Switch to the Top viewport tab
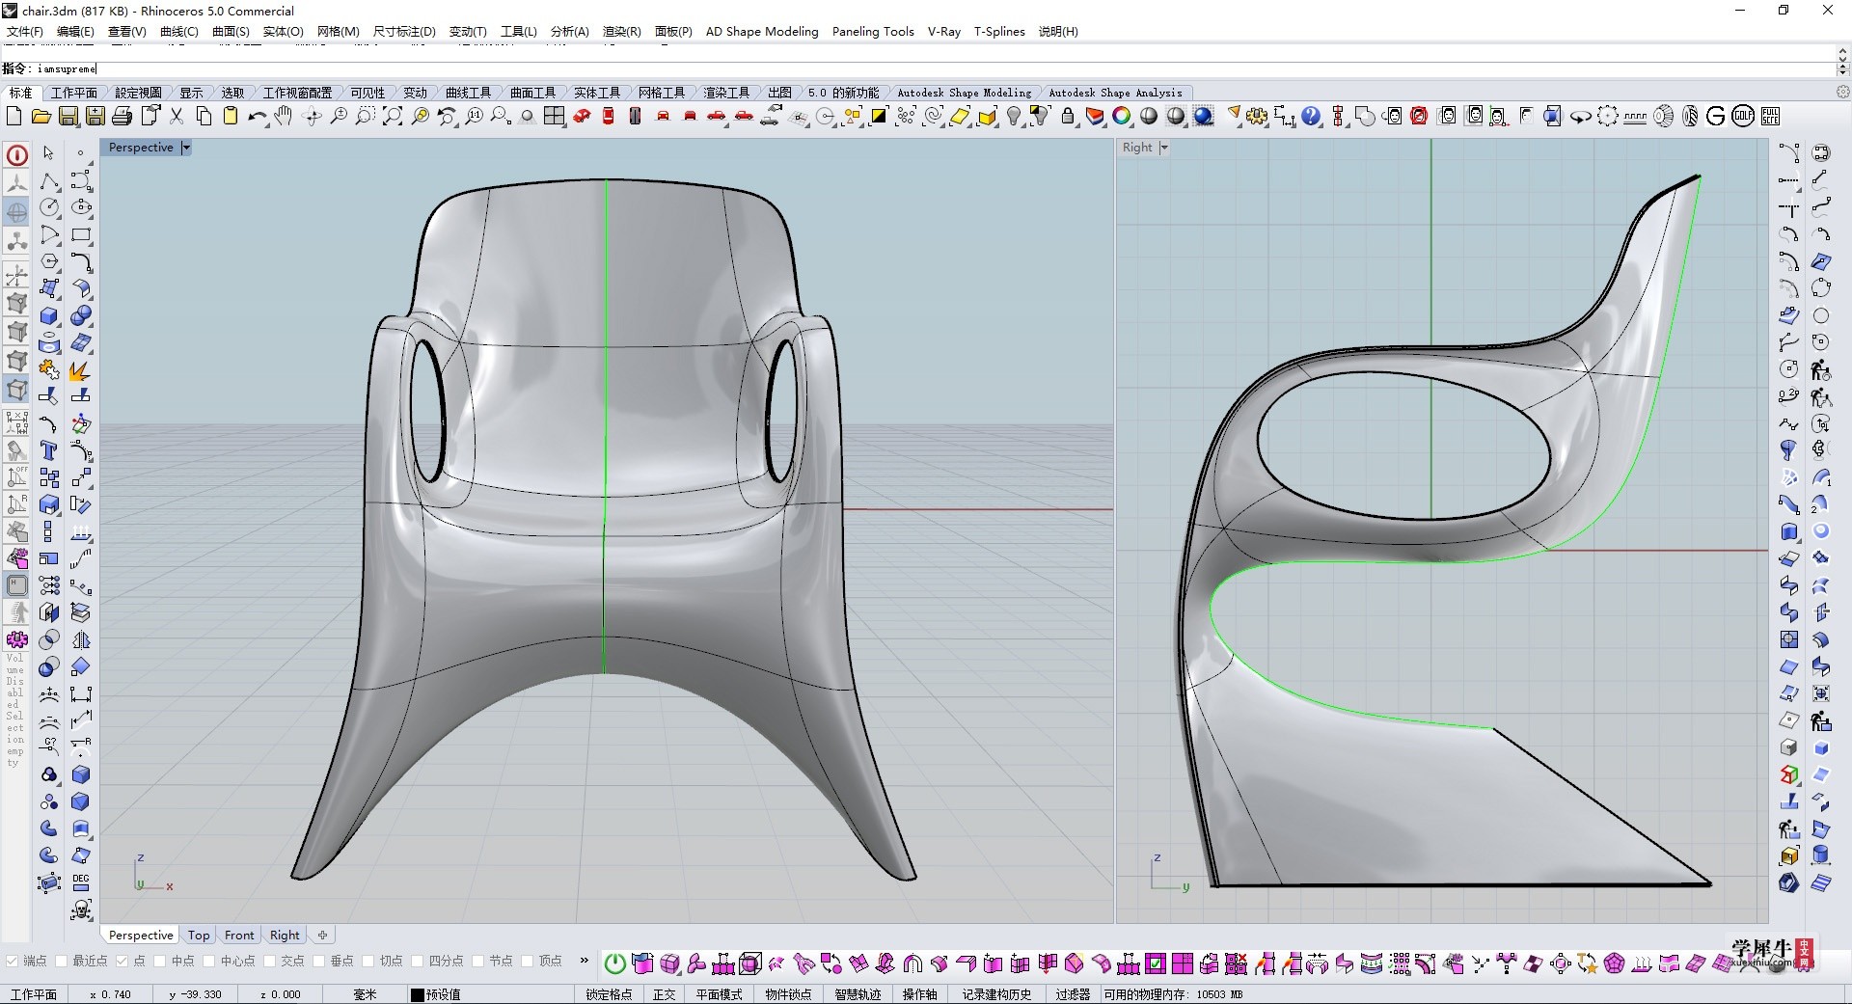Screen dimensions: 1852x1004 (x=199, y=935)
